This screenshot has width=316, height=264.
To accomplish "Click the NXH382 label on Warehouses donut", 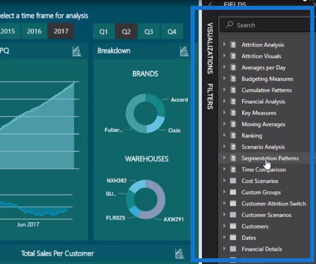I will 117,180.
